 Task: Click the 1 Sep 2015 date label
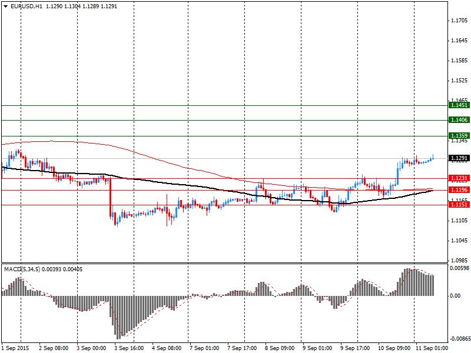pyautogui.click(x=15, y=348)
